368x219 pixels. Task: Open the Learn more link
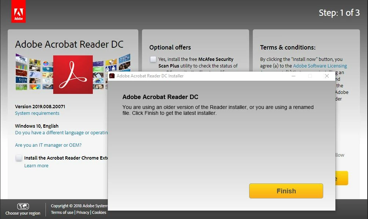coord(36,165)
